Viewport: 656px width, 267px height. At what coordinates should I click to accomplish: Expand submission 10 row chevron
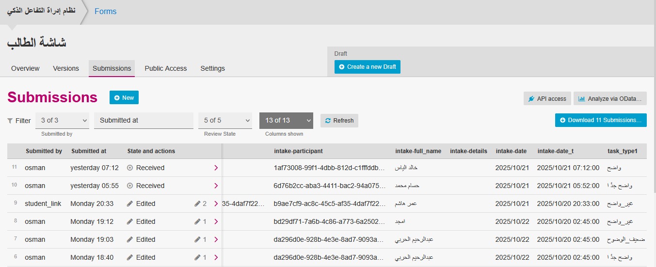point(216,186)
